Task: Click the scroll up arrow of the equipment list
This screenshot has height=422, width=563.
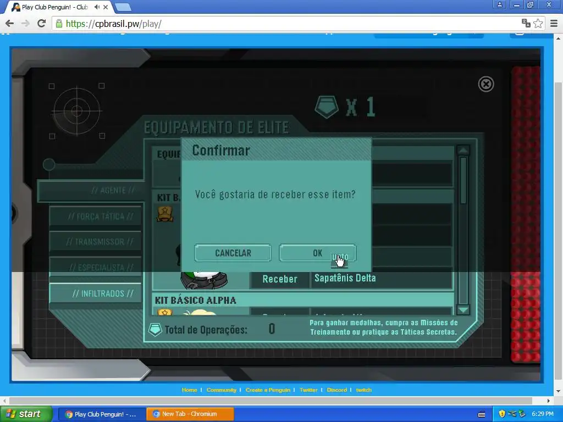Action: point(463,150)
